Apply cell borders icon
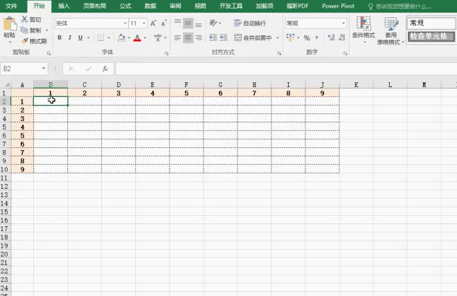This screenshot has height=296, width=457. [x=101, y=37]
